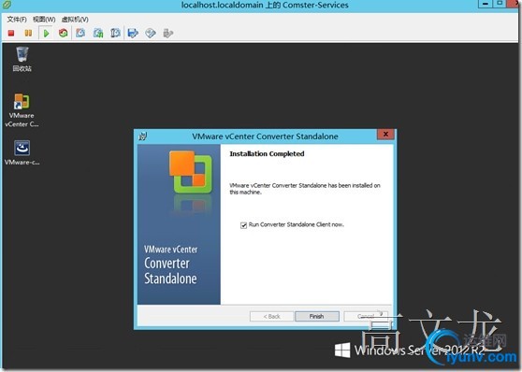Revert to snapshot toolbar icon
This screenshot has height=372, width=522.
click(x=98, y=33)
